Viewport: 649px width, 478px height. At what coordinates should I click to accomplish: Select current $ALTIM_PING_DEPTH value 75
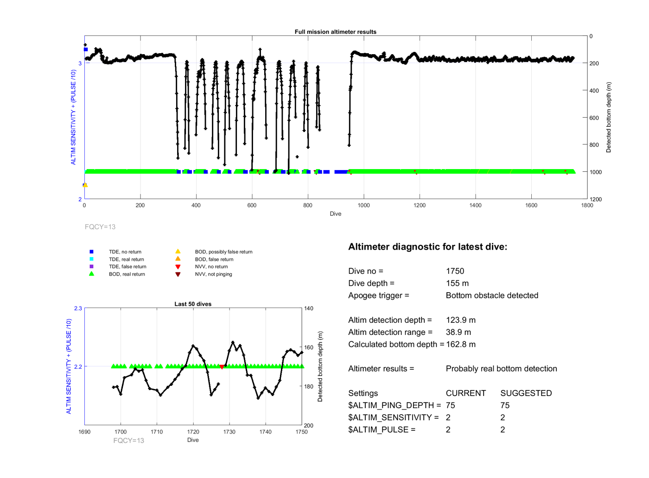[x=451, y=405]
